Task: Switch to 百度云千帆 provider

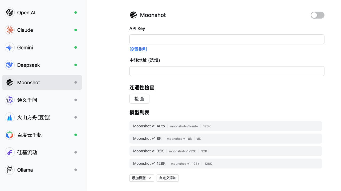Action: tap(42, 135)
